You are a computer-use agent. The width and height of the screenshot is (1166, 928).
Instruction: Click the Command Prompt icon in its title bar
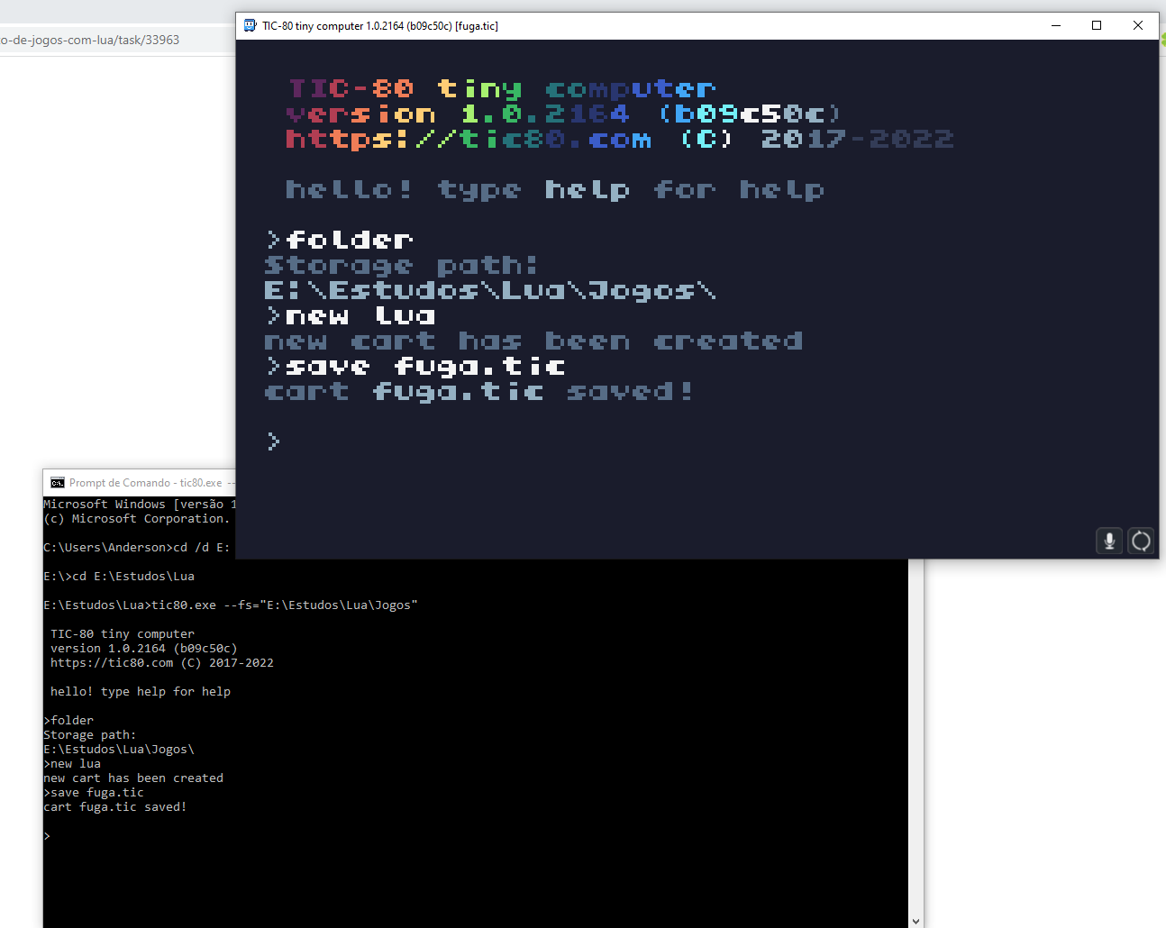coord(58,483)
